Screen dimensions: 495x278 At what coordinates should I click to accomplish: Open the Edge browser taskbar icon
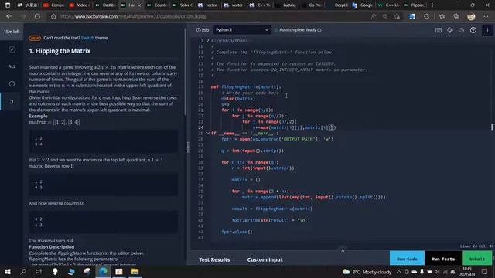coord(103,271)
